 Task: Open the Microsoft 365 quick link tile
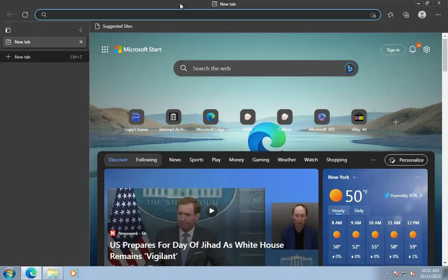[x=322, y=121]
